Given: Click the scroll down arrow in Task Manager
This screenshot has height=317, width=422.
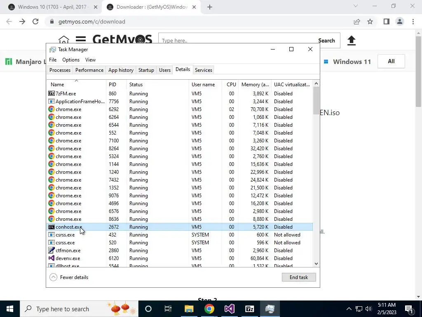Looking at the screenshot, I should pyautogui.click(x=316, y=264).
